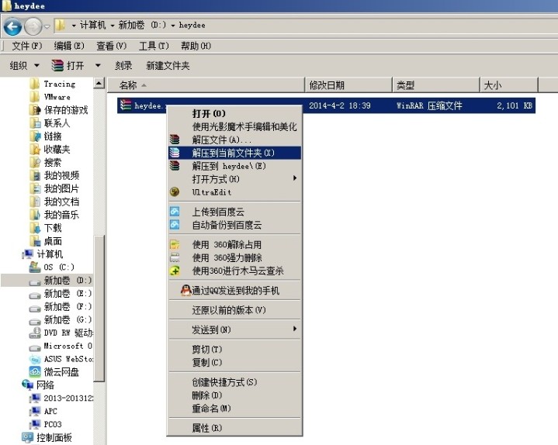Open the 查看(V) menu
The width and height of the screenshot is (558, 445).
(x=112, y=46)
